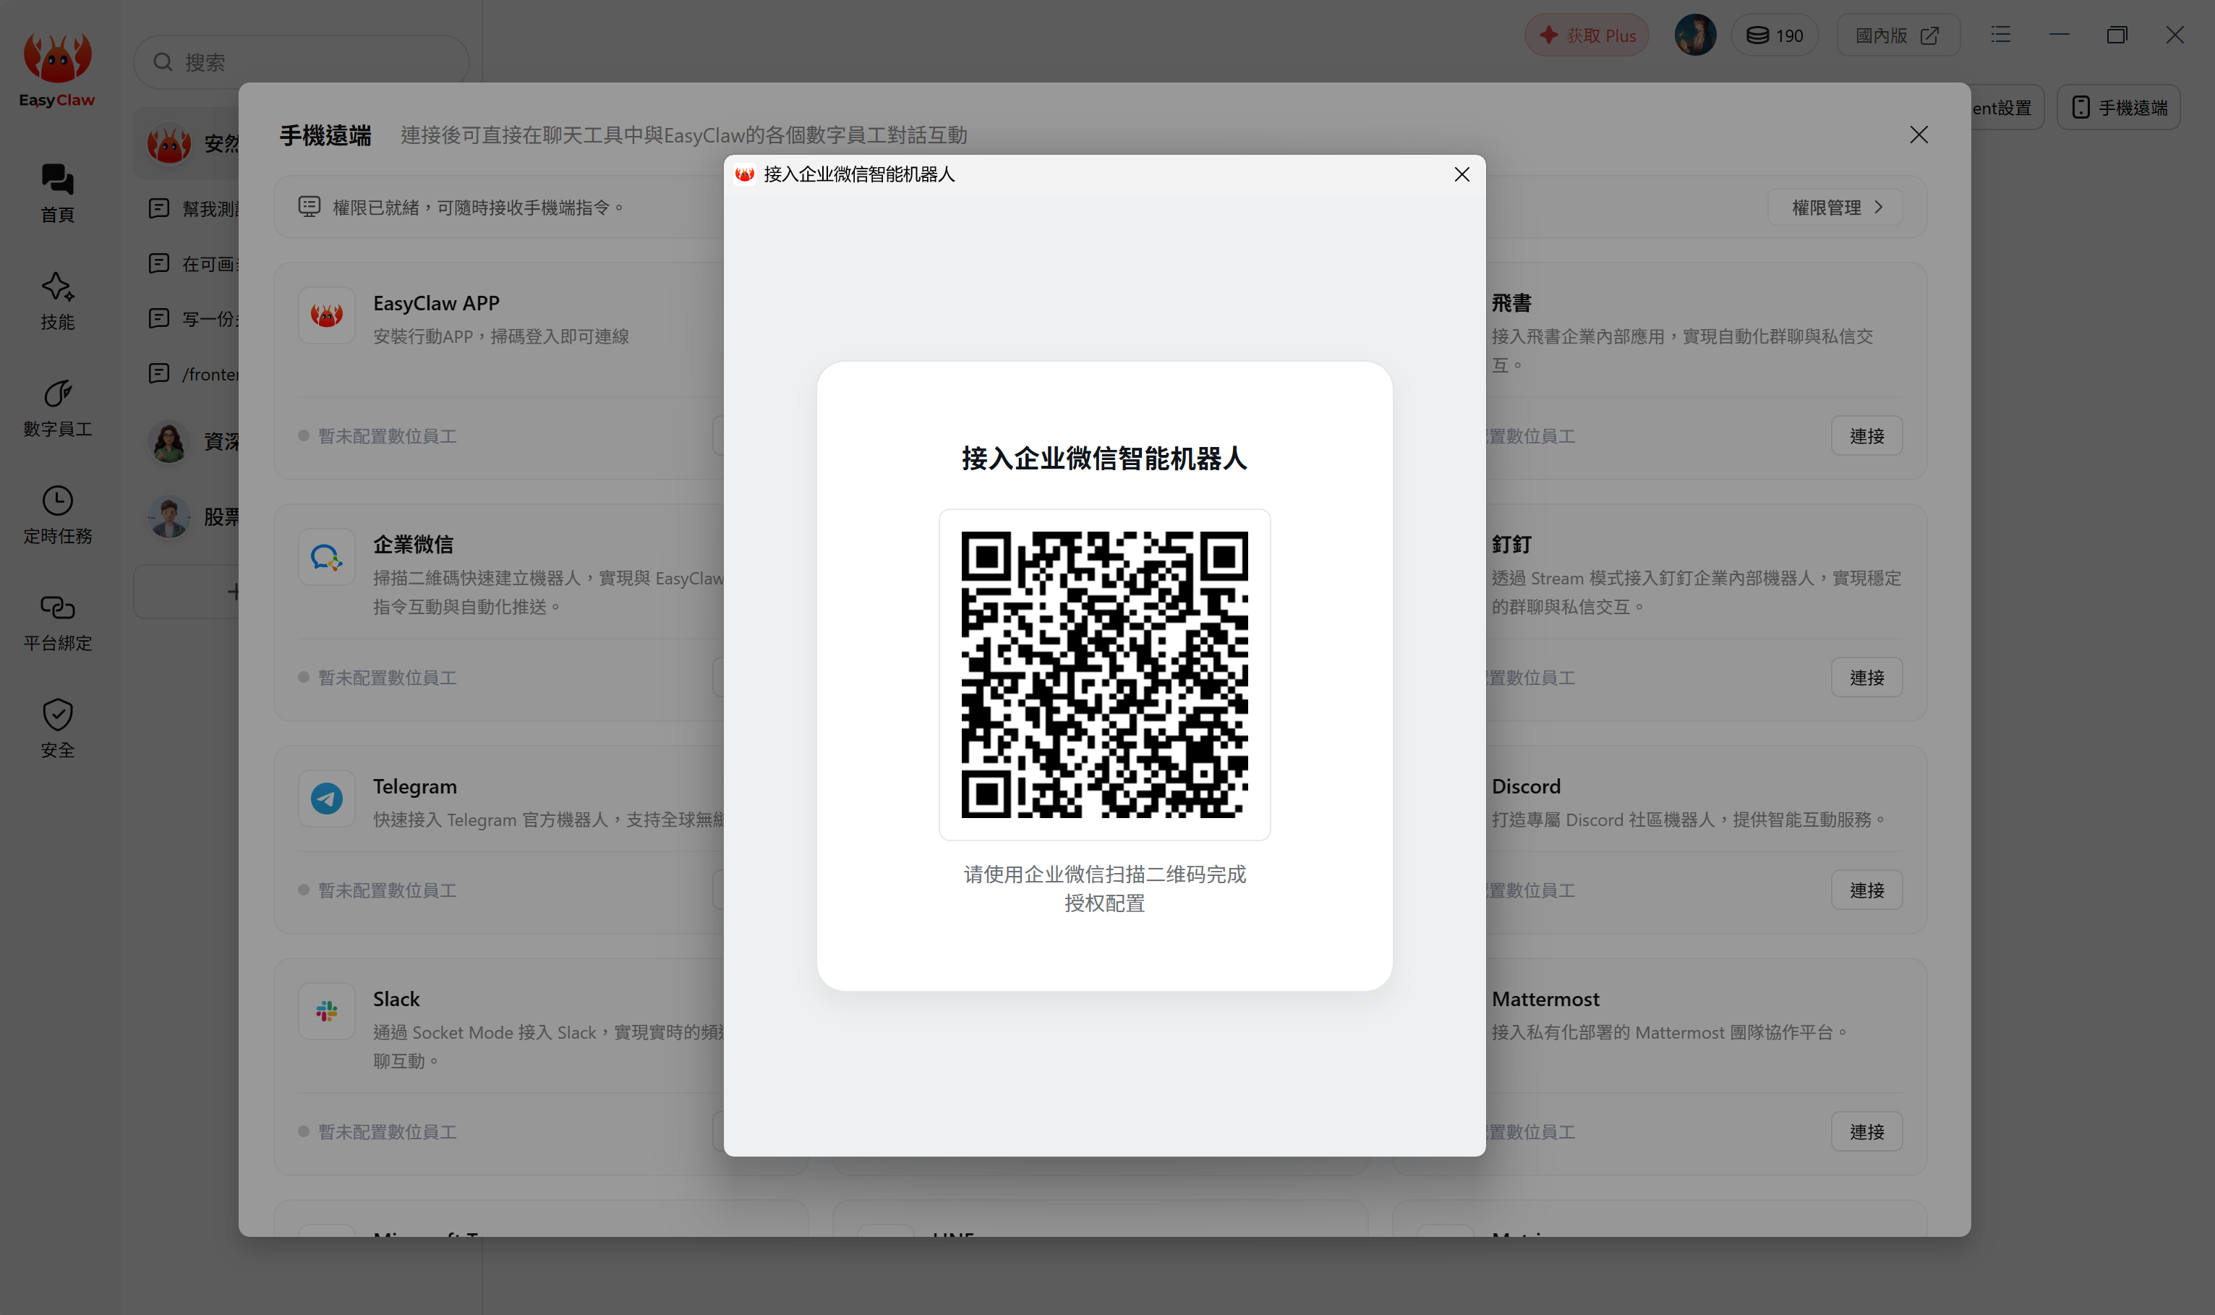Click 連接 button for 飛書
The width and height of the screenshot is (2215, 1315).
pos(1867,436)
